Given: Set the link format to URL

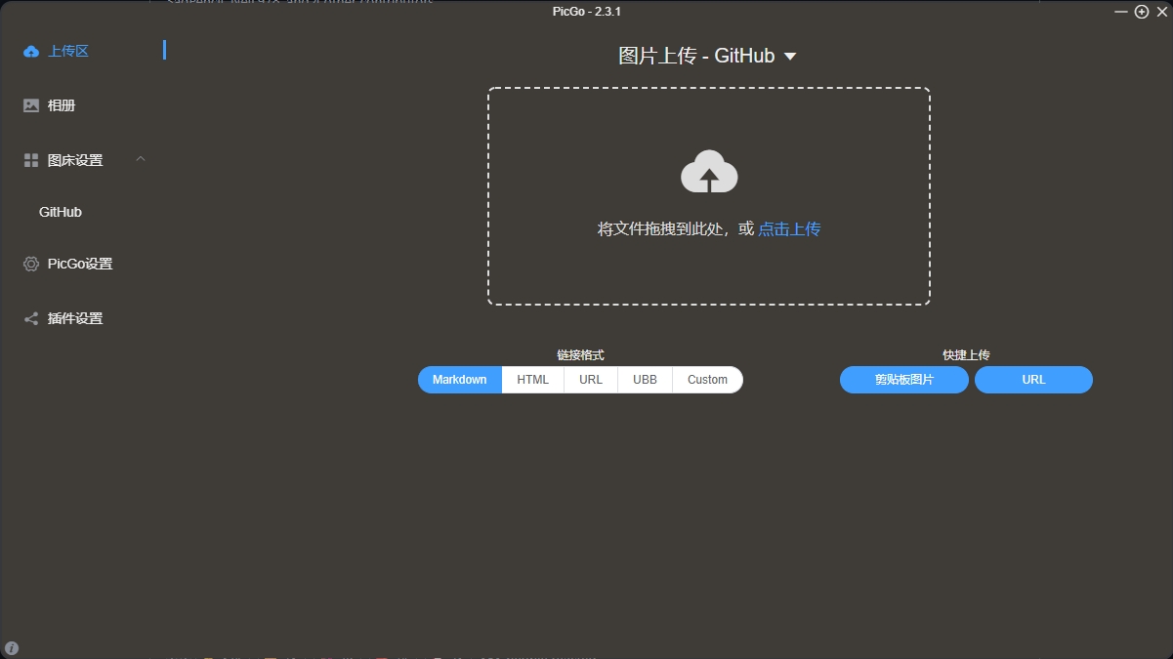Looking at the screenshot, I should (591, 380).
